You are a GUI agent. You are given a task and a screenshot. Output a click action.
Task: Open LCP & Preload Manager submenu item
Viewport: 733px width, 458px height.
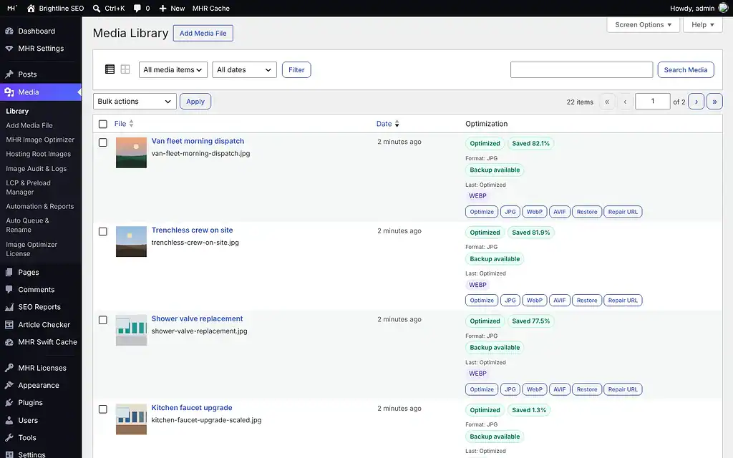(x=28, y=187)
